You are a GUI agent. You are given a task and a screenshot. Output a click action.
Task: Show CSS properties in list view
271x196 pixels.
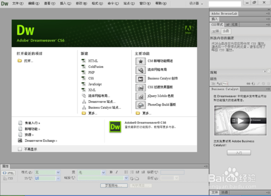(219, 83)
